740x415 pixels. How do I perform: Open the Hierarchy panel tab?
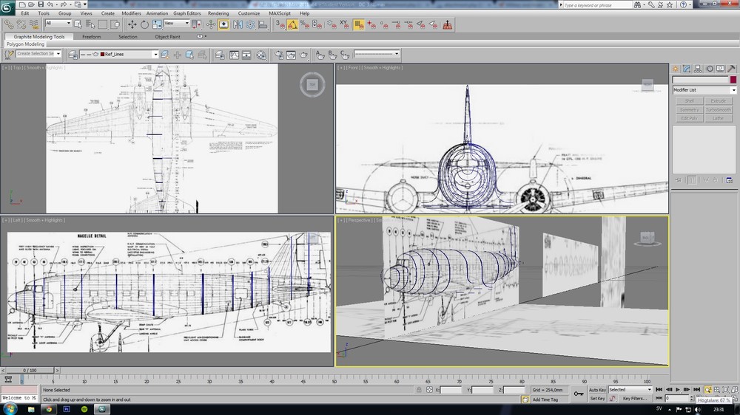698,69
